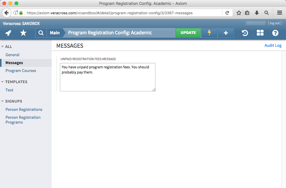Add a new record with the plus icon
The width and height of the screenshot is (286, 188).
coord(226,33)
